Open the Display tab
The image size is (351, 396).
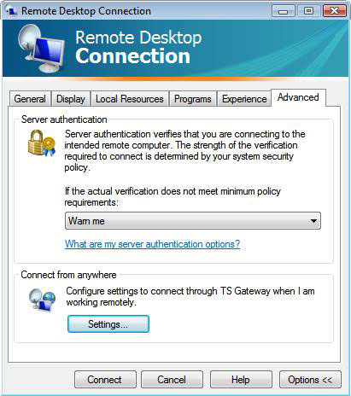pyautogui.click(x=71, y=99)
